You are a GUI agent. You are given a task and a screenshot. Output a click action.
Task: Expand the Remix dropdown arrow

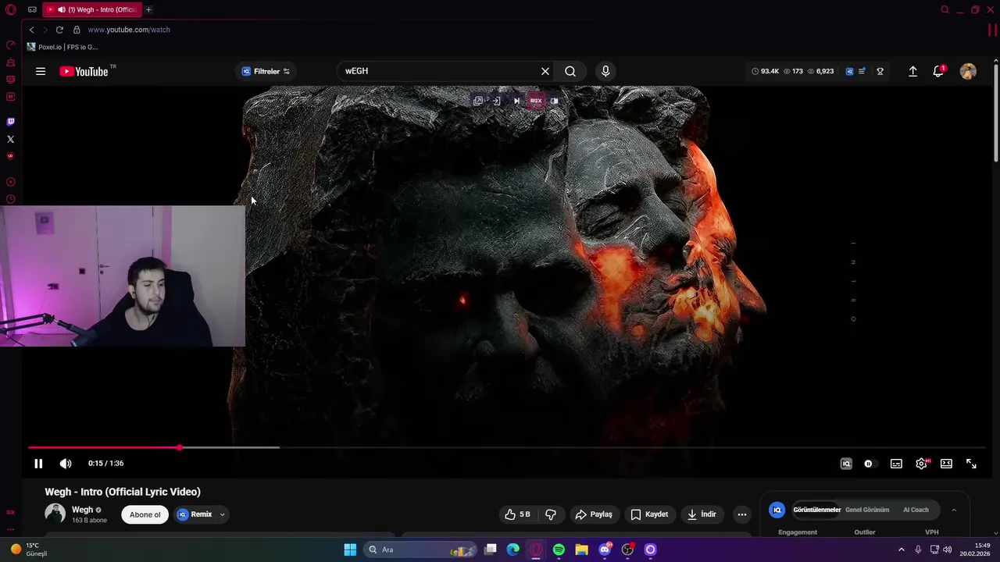tap(222, 514)
